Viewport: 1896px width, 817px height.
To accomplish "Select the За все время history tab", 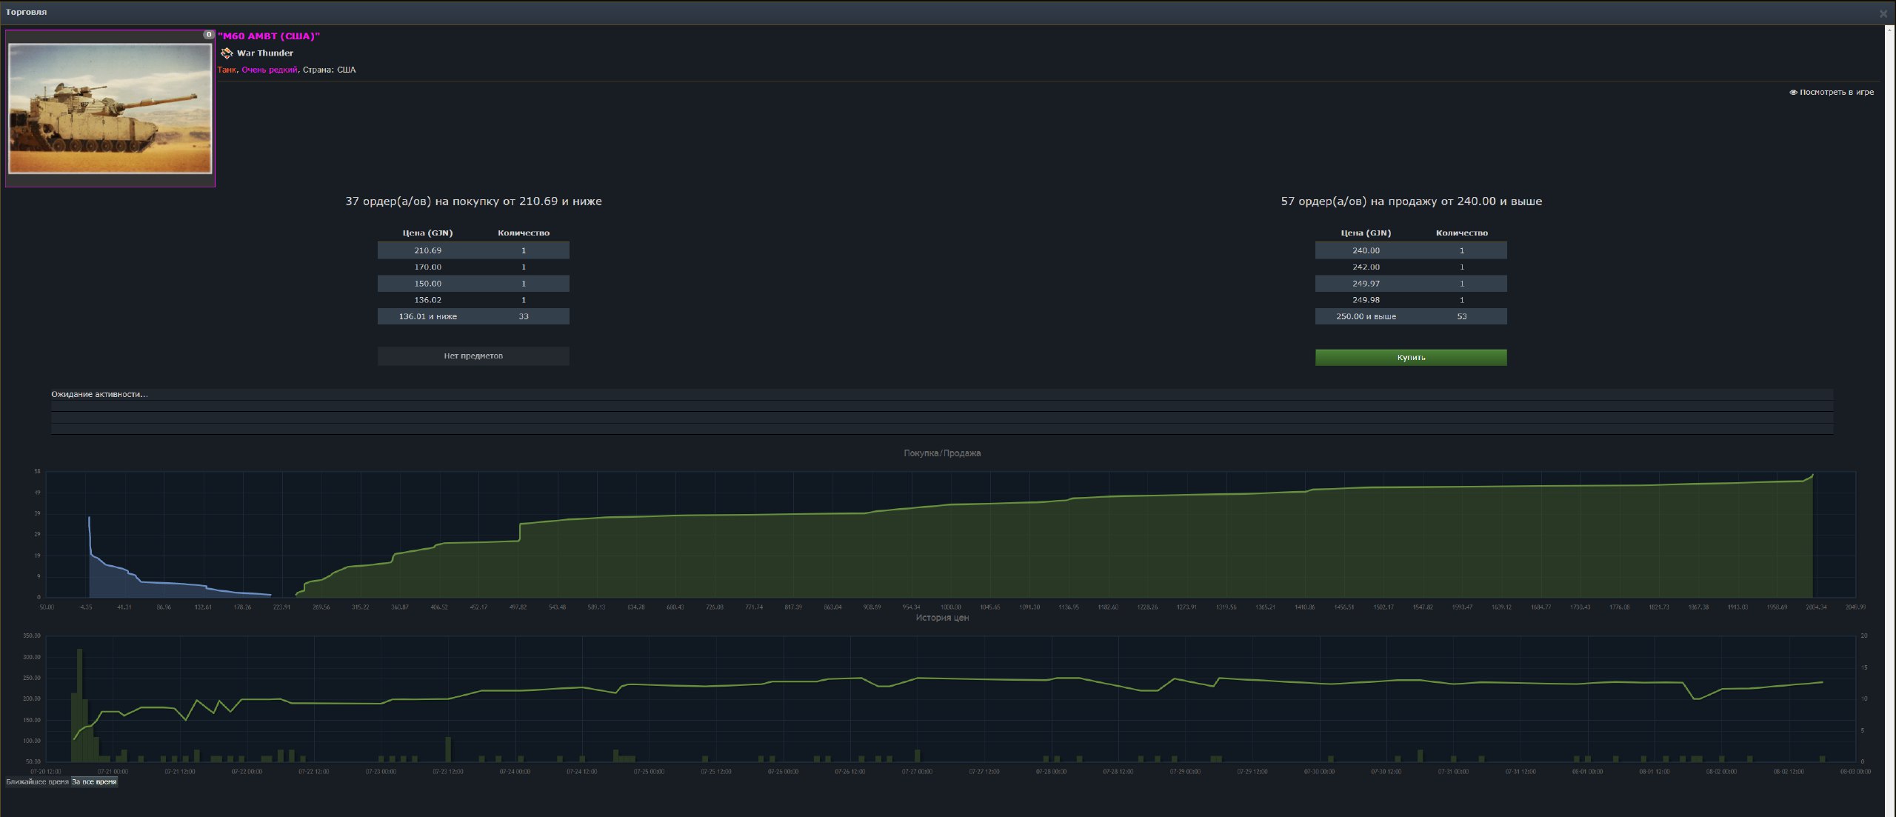I will click(94, 781).
